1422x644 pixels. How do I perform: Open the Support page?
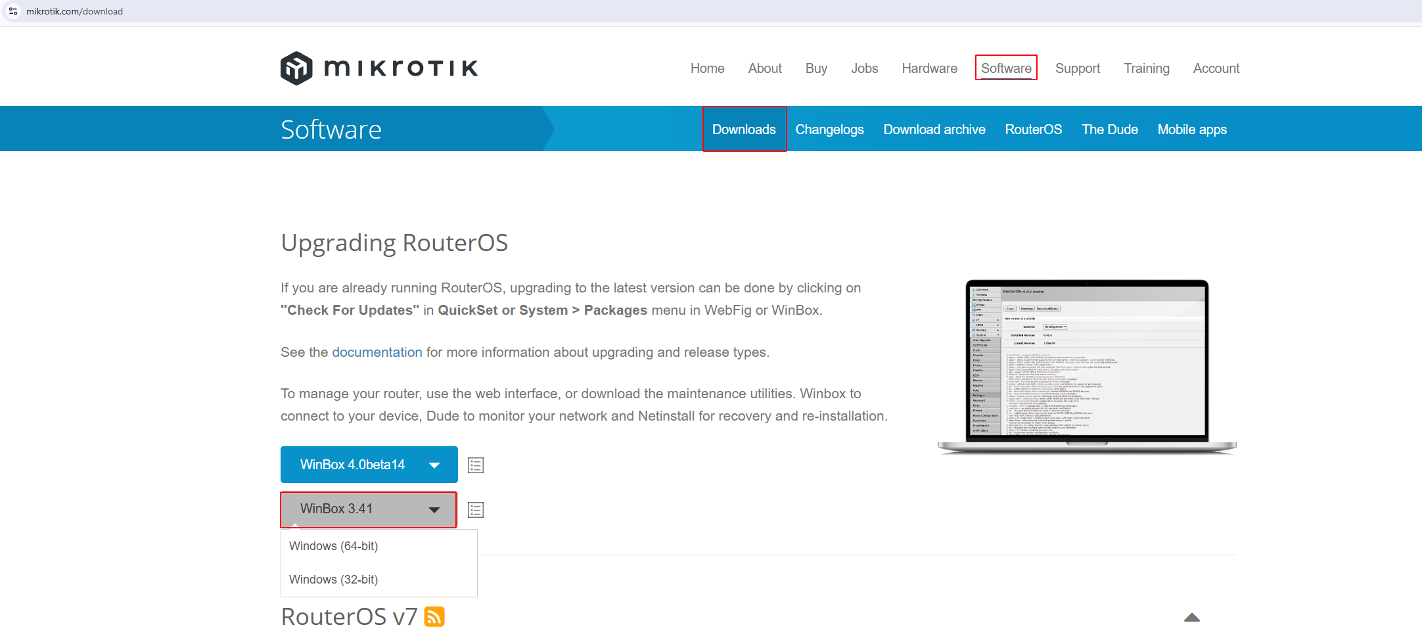coord(1078,68)
